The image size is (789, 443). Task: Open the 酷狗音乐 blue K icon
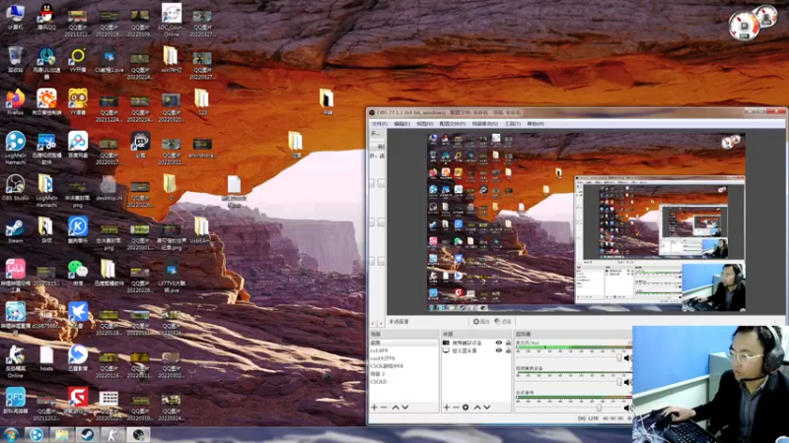(78, 231)
